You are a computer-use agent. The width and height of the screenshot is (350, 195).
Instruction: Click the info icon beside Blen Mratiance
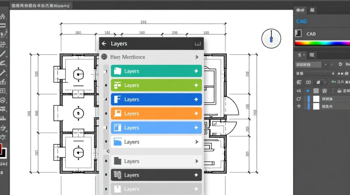point(104,57)
